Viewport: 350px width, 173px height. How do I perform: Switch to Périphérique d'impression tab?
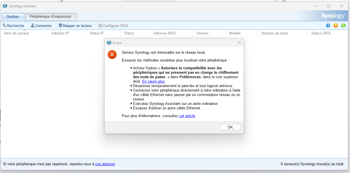pyautogui.click(x=51, y=16)
